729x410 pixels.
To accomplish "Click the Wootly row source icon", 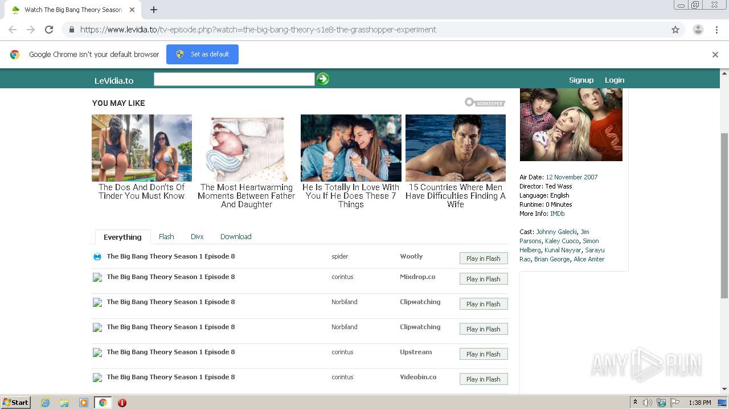I will pos(97,257).
